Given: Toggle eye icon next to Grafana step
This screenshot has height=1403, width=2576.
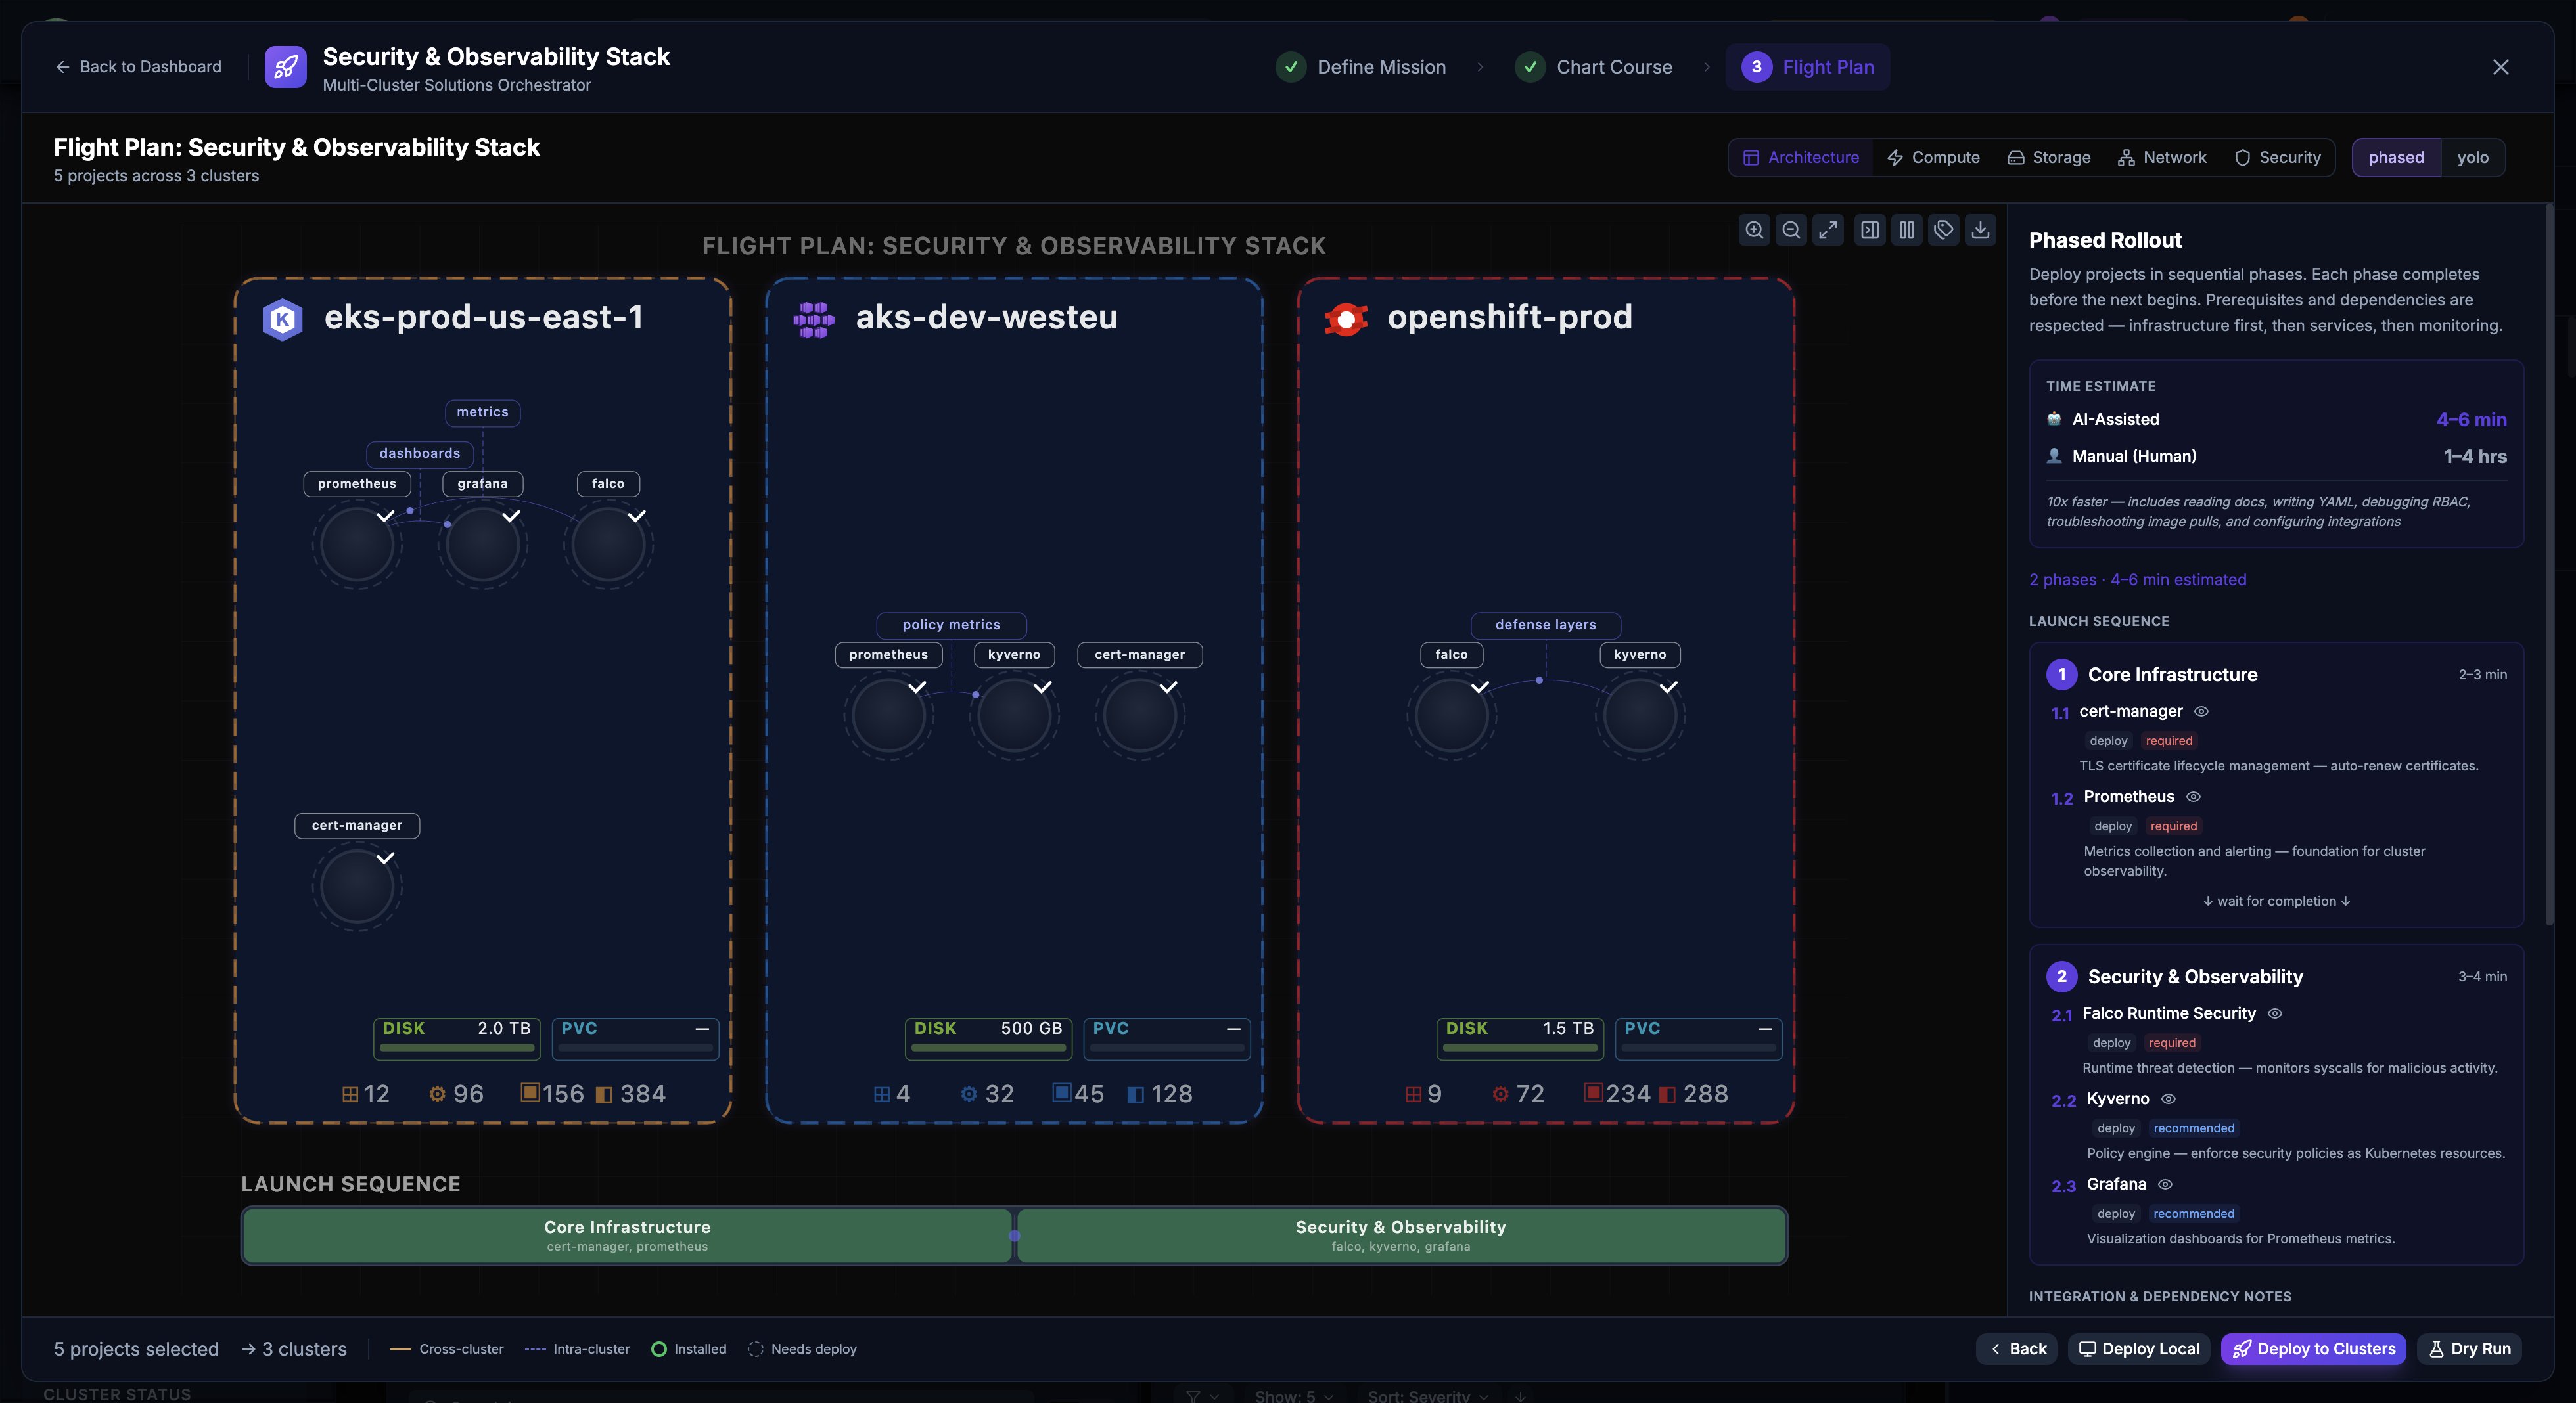Looking at the screenshot, I should (2165, 1184).
